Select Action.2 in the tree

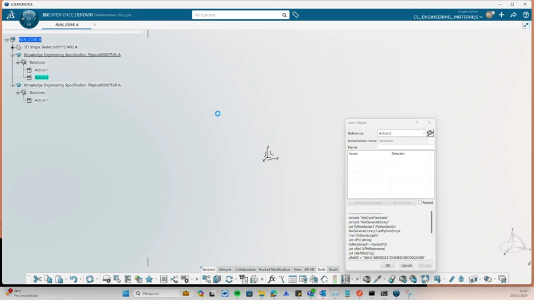(x=42, y=78)
